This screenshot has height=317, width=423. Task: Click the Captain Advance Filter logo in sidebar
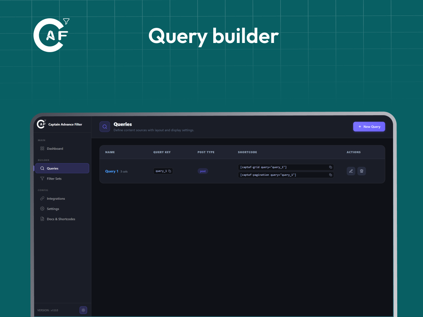pos(41,124)
